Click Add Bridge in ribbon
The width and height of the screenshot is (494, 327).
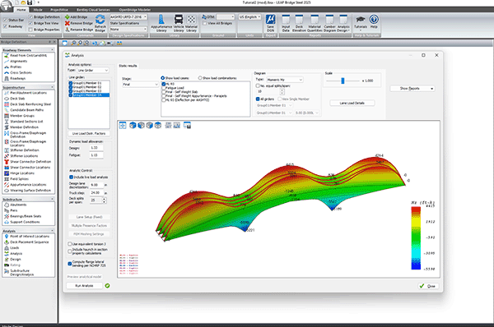click(x=76, y=17)
